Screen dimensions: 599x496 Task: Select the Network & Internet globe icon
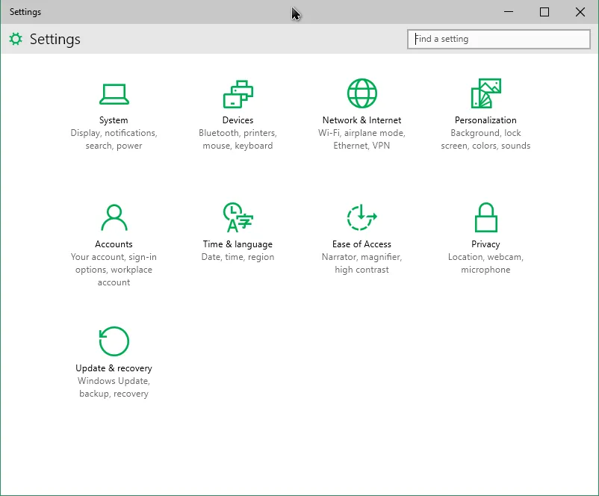coord(361,93)
